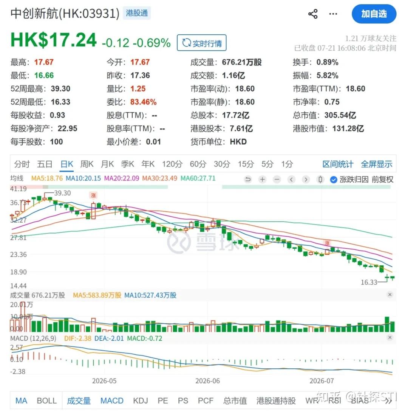The width and height of the screenshot is (408, 414).
Task: Select the 120分 interval tab
Action: coord(172,164)
